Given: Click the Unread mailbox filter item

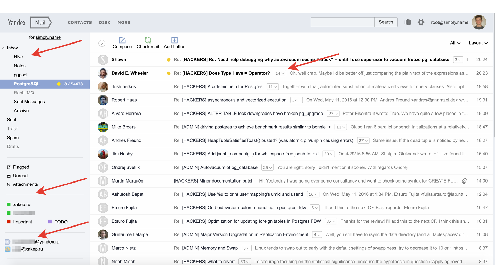Looking at the screenshot, I should click(x=20, y=176).
